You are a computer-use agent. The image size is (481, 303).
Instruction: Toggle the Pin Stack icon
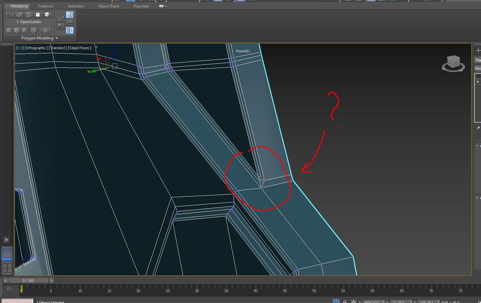point(70,22)
